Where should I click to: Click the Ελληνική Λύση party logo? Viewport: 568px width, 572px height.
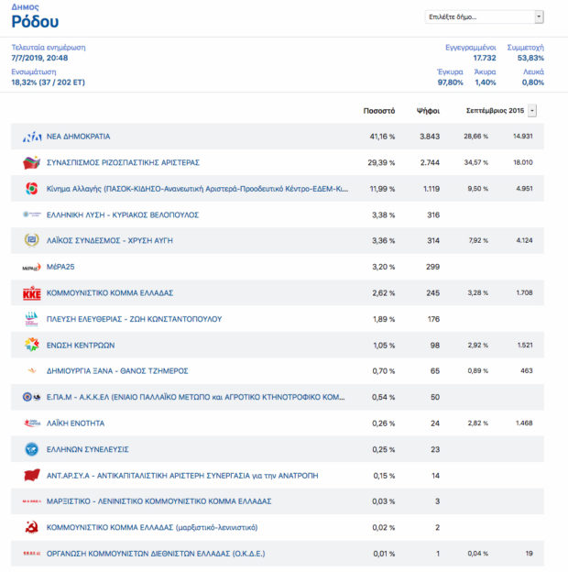[x=32, y=214]
